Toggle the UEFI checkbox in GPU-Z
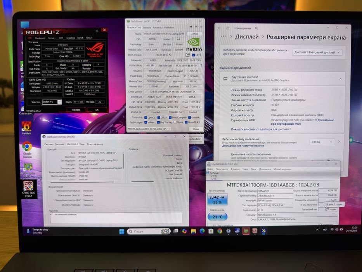Image resolution: width=362 pixels, height=272 pixels. click(x=194, y=55)
